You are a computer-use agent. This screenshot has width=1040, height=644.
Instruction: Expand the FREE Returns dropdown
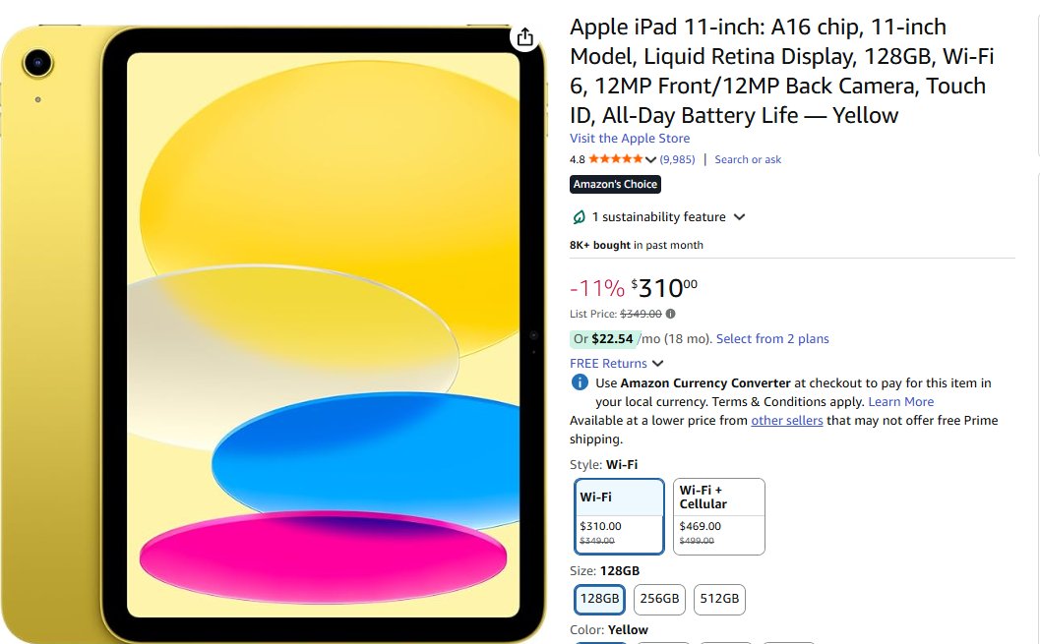tap(658, 364)
